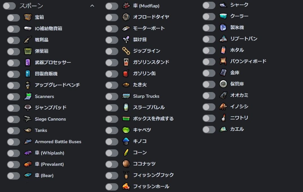Switch on the 回復自販機 toggle
The image size is (303, 192).
tap(14, 74)
